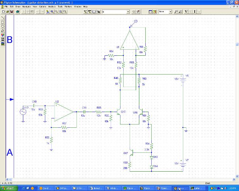
Task: Click the Windows Start button
Action: (8, 188)
